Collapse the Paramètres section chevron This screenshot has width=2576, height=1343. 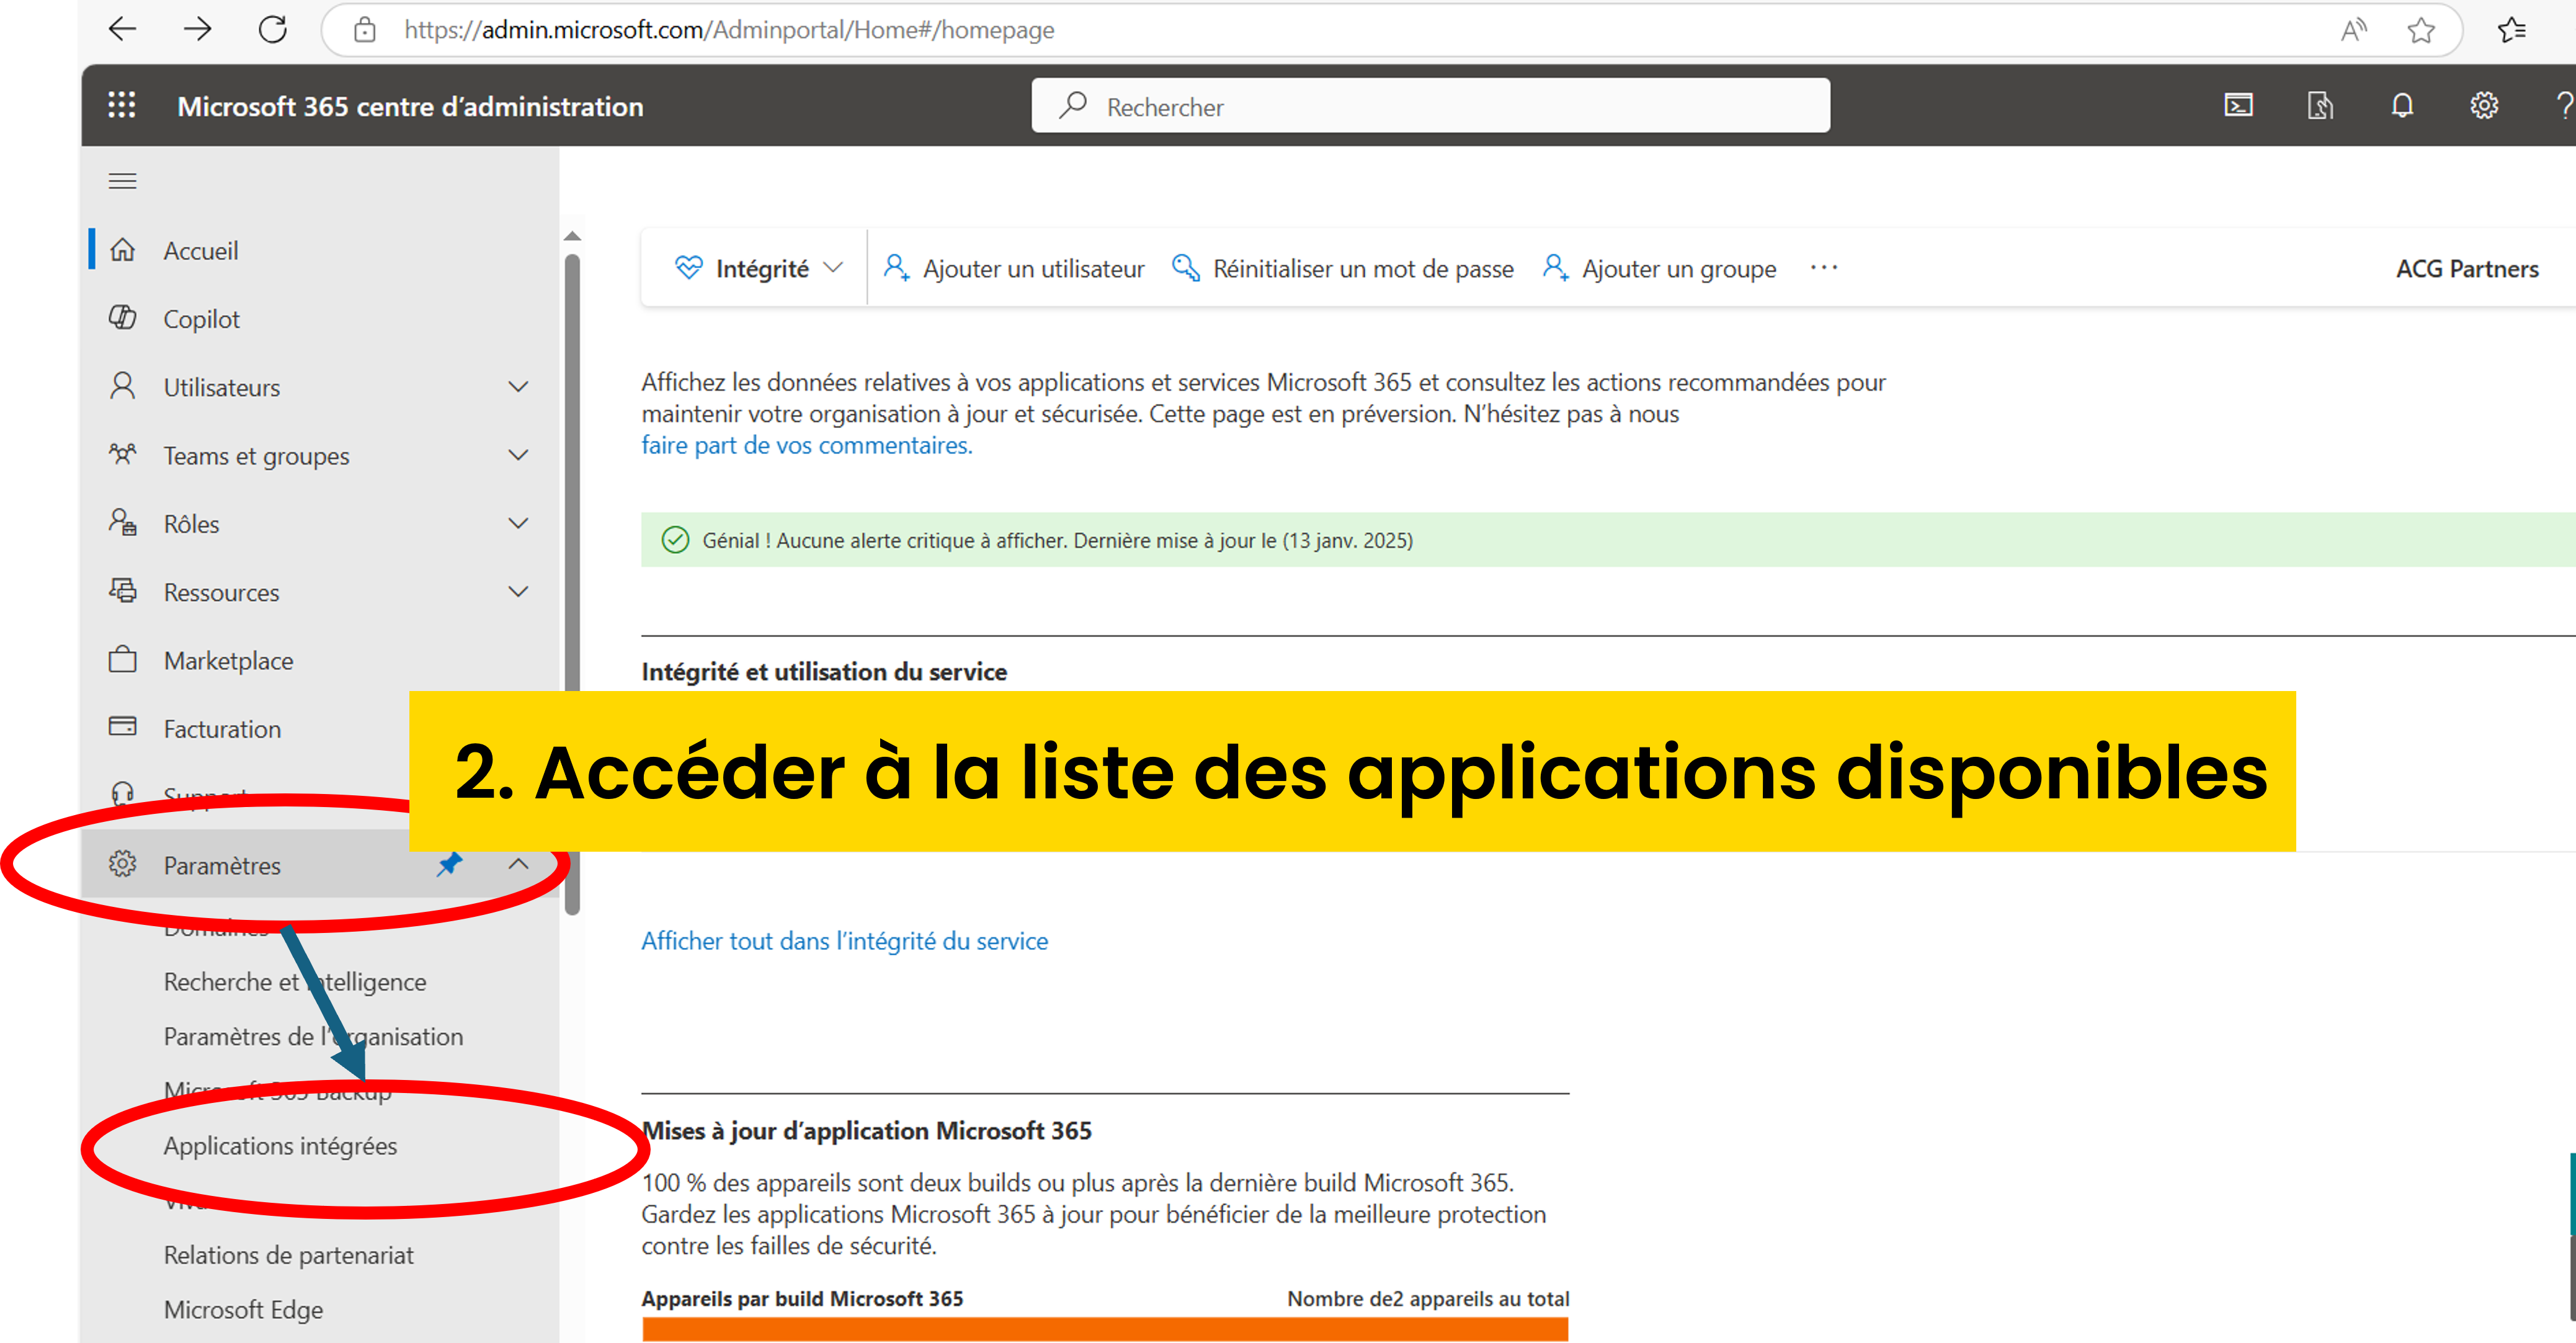518,864
